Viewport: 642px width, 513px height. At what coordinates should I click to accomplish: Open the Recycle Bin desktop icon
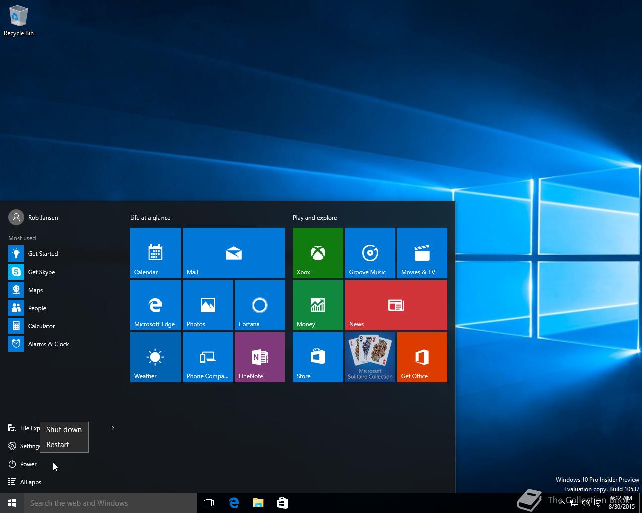(19, 21)
